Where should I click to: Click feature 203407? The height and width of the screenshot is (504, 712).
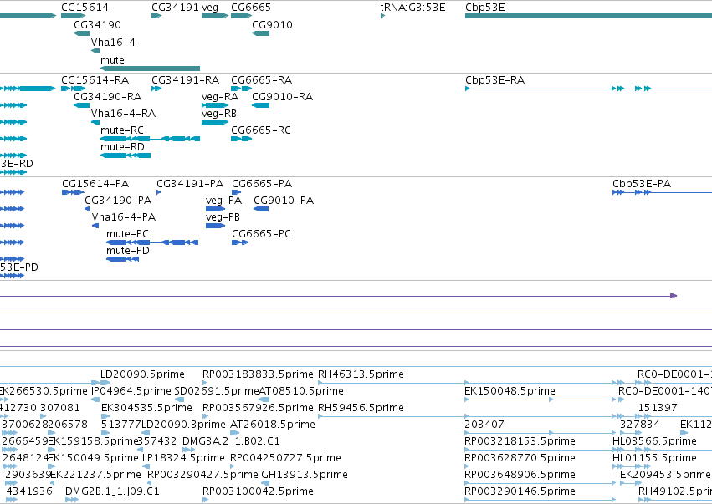click(x=484, y=425)
